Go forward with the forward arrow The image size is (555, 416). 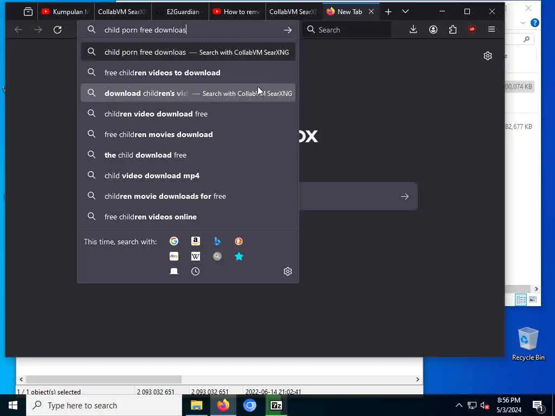(x=38, y=30)
